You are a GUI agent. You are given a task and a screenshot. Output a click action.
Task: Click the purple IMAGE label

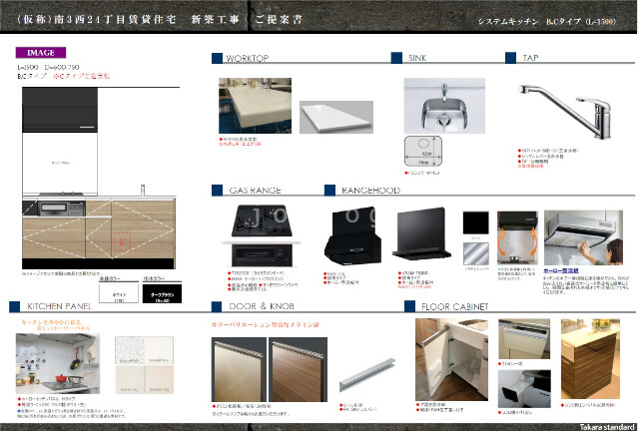[x=41, y=53]
